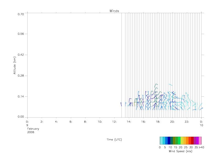Click the ">40" wind speed legend label
The width and height of the screenshot is (217, 160).
[x=201, y=147]
